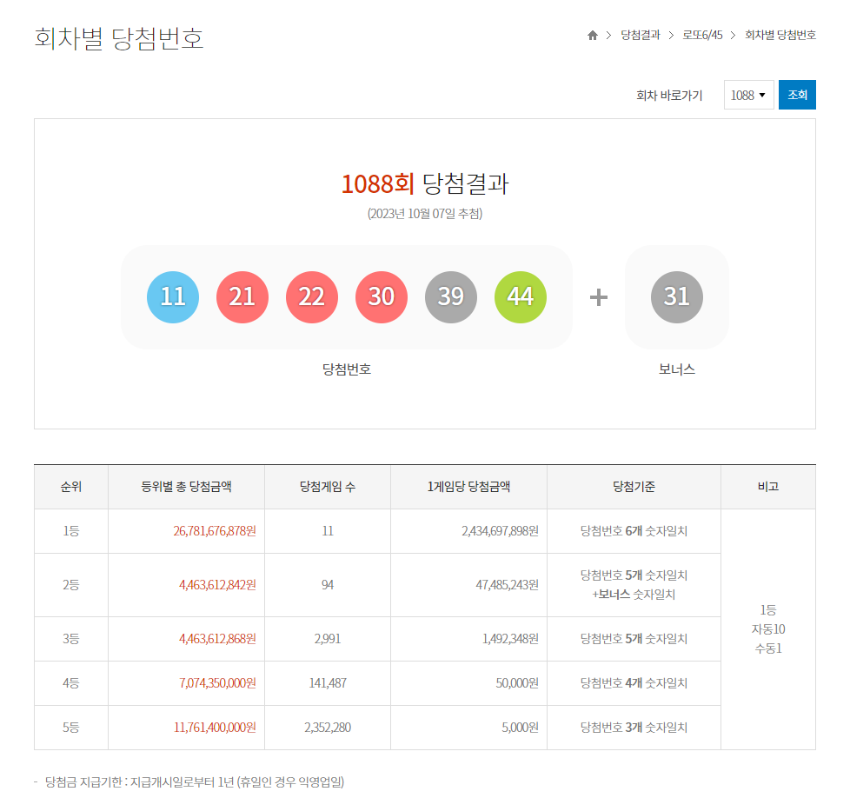Click the 수동1 remark text

pos(768,648)
